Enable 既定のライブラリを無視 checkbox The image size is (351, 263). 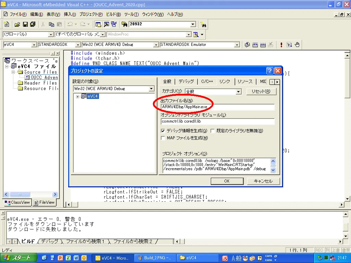tap(213, 131)
